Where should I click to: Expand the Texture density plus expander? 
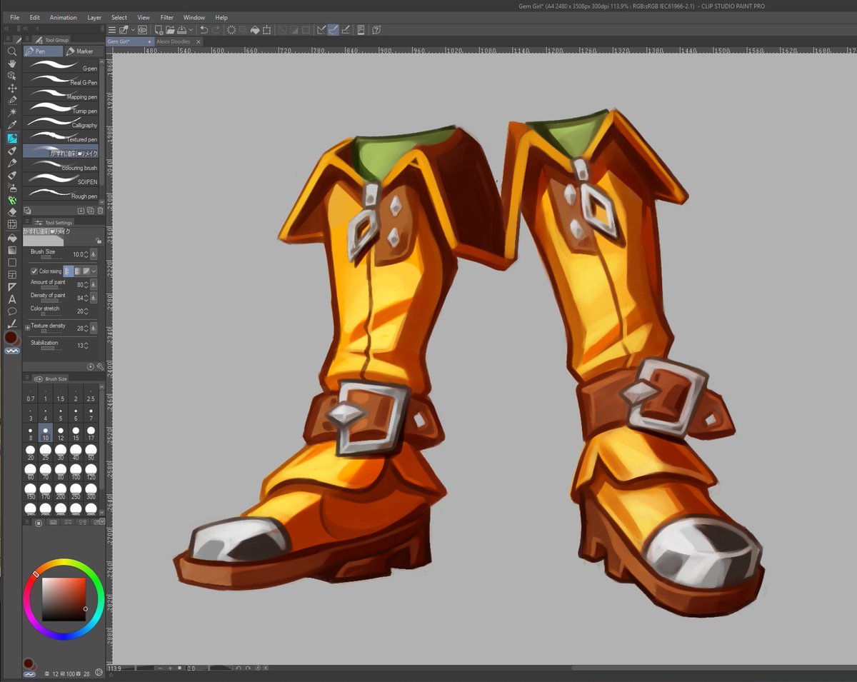pyautogui.click(x=27, y=328)
